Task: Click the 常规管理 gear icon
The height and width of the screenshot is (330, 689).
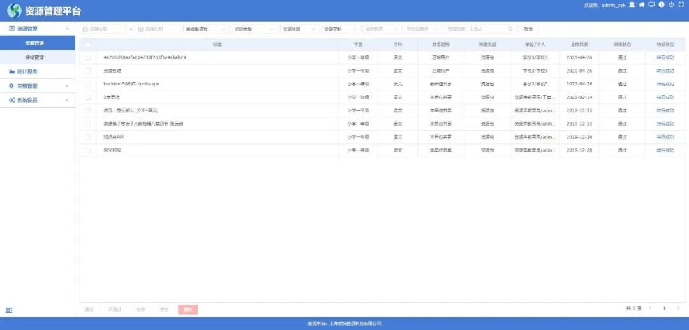Action: pyautogui.click(x=12, y=86)
